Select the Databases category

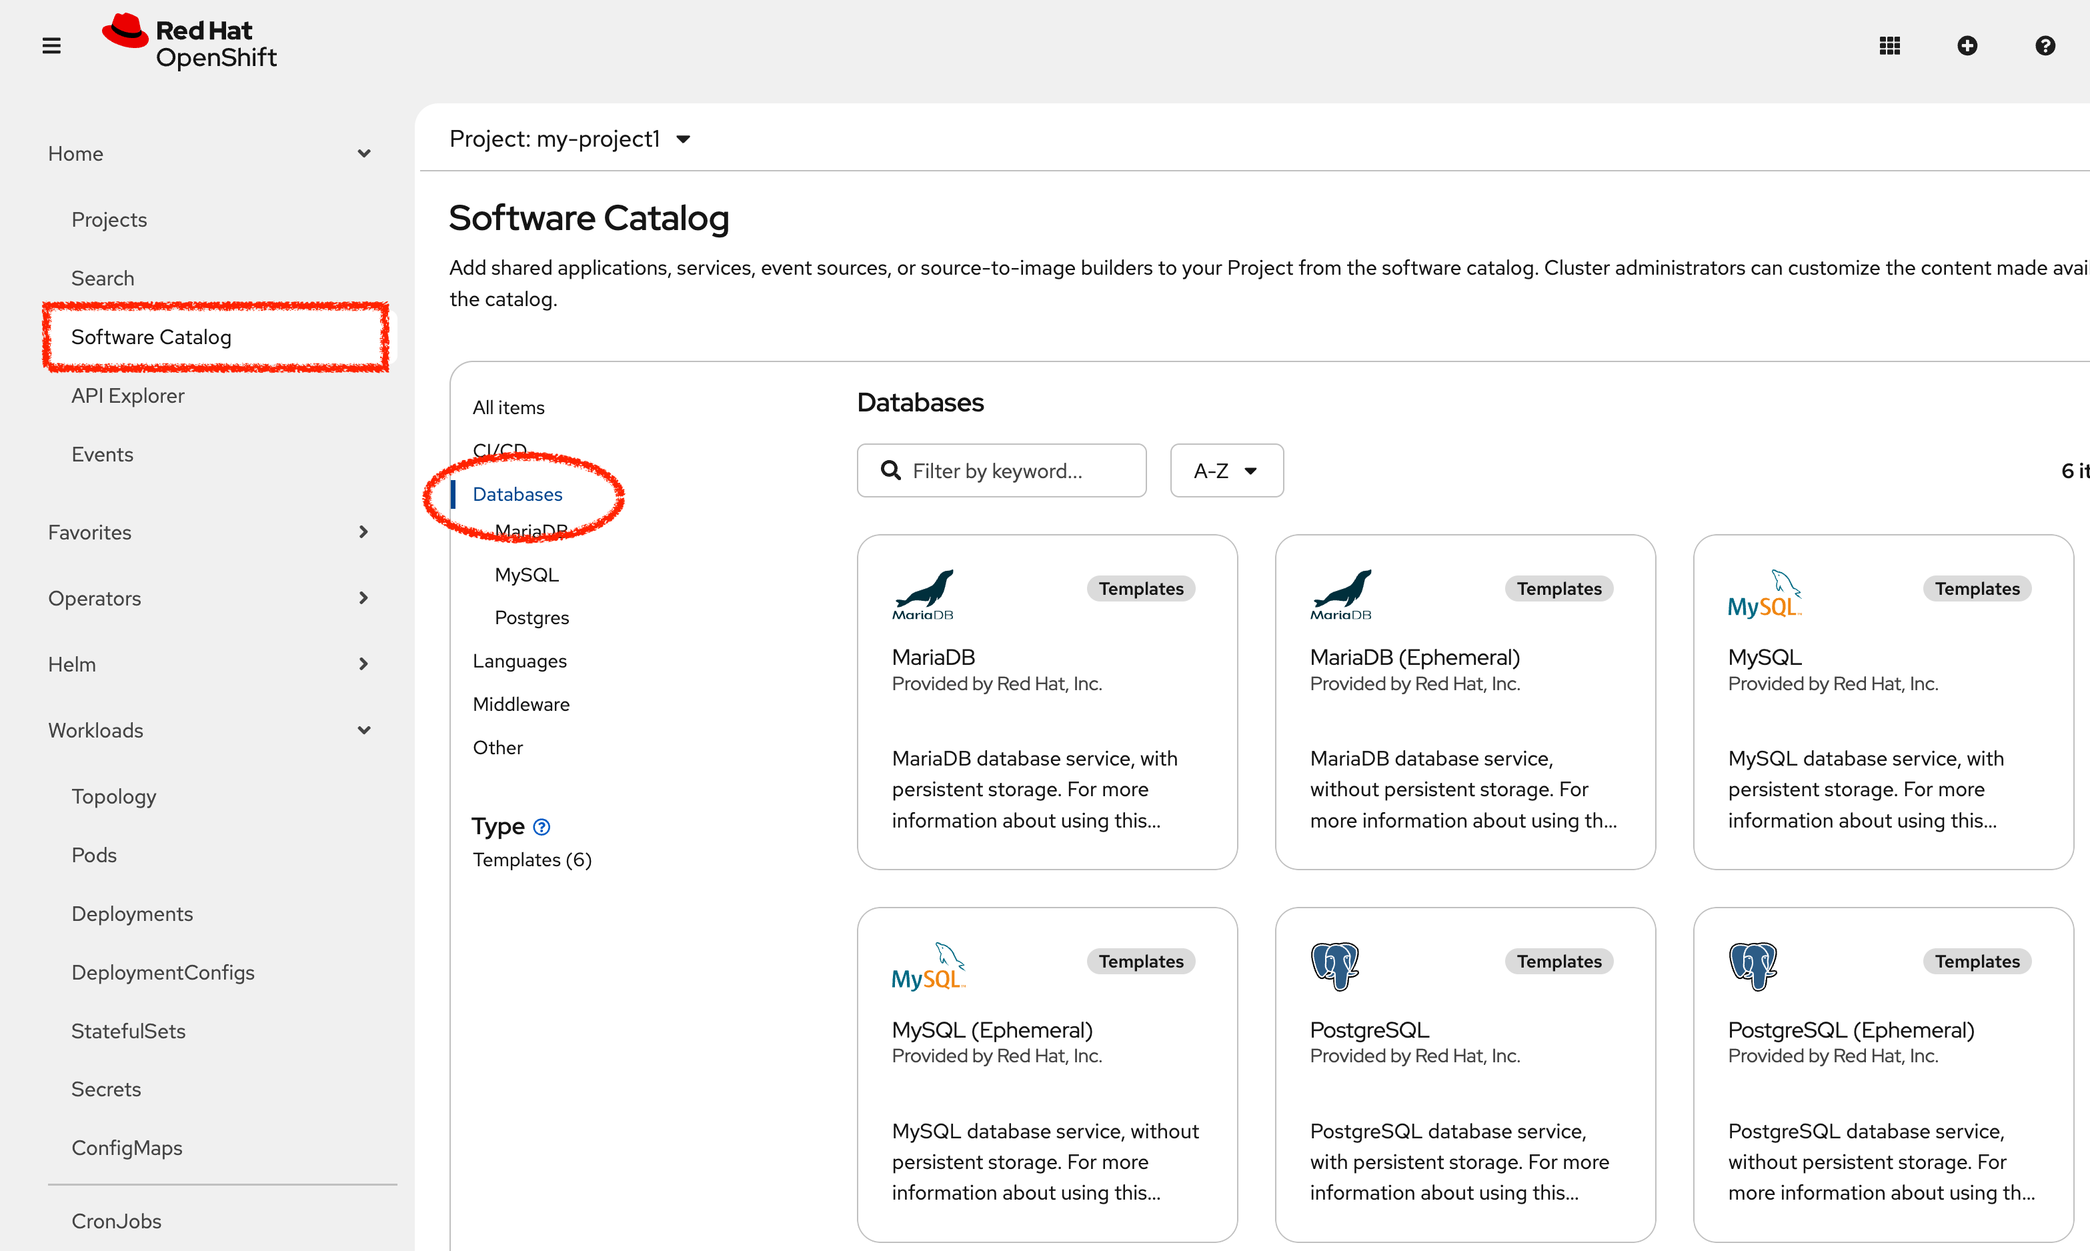pyautogui.click(x=517, y=495)
